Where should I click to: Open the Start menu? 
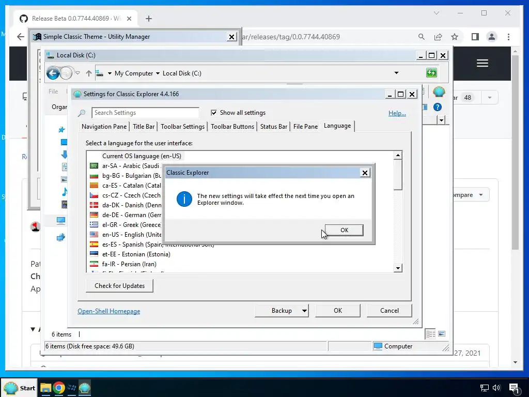click(20, 388)
